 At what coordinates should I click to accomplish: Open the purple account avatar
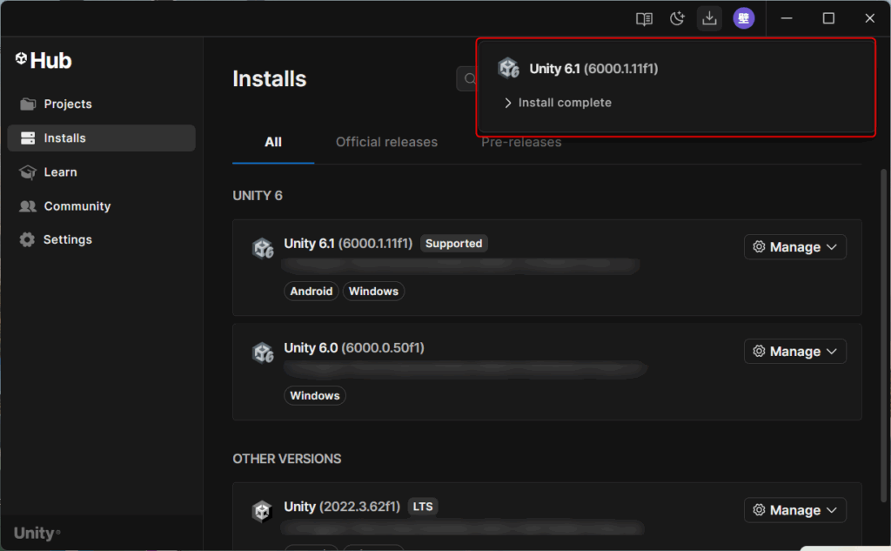[743, 18]
